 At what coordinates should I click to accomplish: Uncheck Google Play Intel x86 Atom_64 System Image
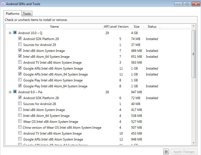(20, 86)
